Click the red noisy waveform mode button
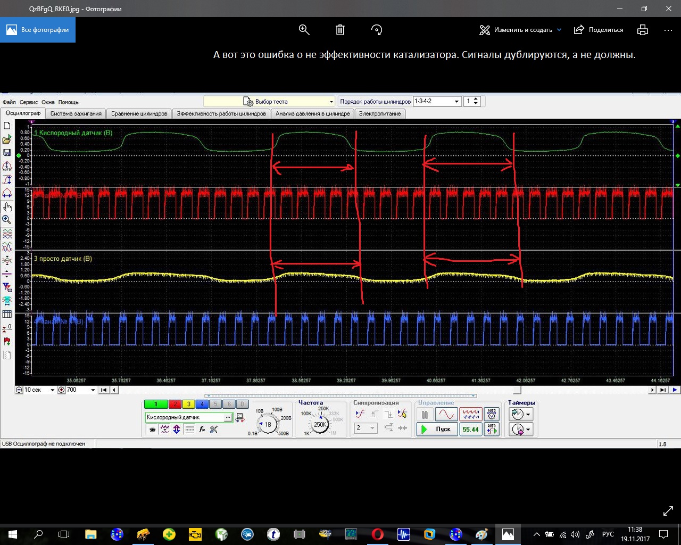This screenshot has height=545, width=681. tap(471, 414)
